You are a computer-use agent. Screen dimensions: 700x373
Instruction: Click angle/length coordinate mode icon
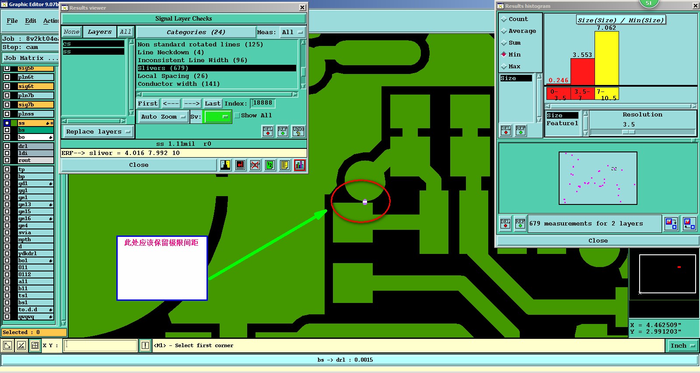pyautogui.click(x=21, y=346)
